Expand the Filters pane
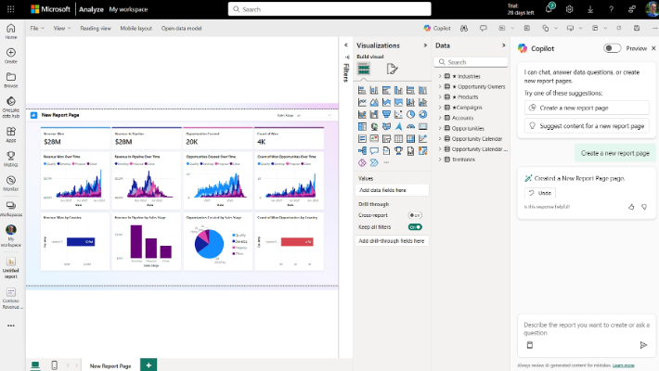659x371 pixels. [x=346, y=45]
